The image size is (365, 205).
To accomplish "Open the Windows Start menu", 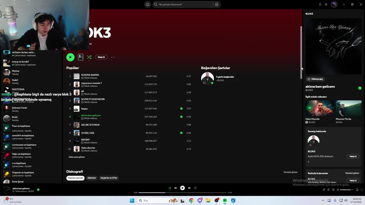I will point(132,200).
